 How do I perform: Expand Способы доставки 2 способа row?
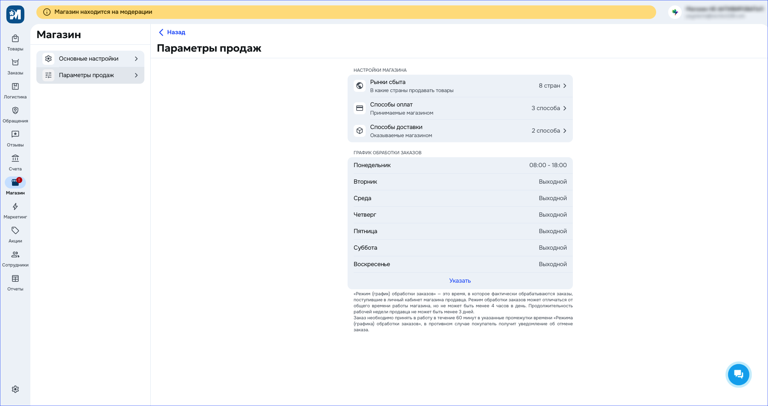pyautogui.click(x=460, y=131)
